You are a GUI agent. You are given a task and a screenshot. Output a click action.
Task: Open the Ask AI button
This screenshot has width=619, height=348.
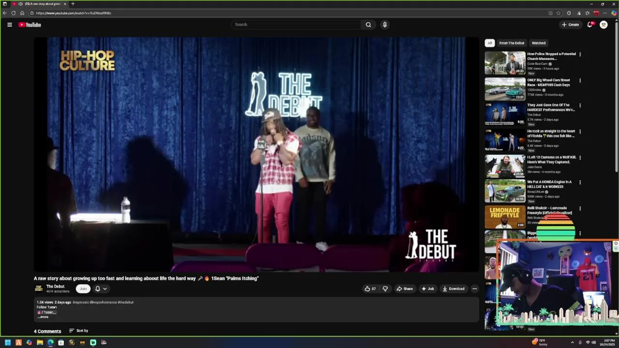pyautogui.click(x=427, y=289)
